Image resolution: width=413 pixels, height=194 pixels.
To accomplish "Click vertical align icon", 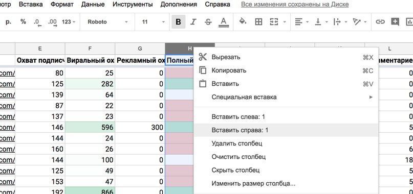I will coord(318,22).
